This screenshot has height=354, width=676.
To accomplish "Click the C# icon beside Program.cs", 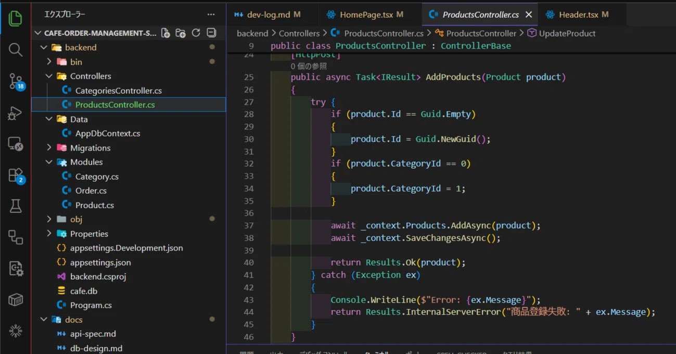I will (x=61, y=305).
